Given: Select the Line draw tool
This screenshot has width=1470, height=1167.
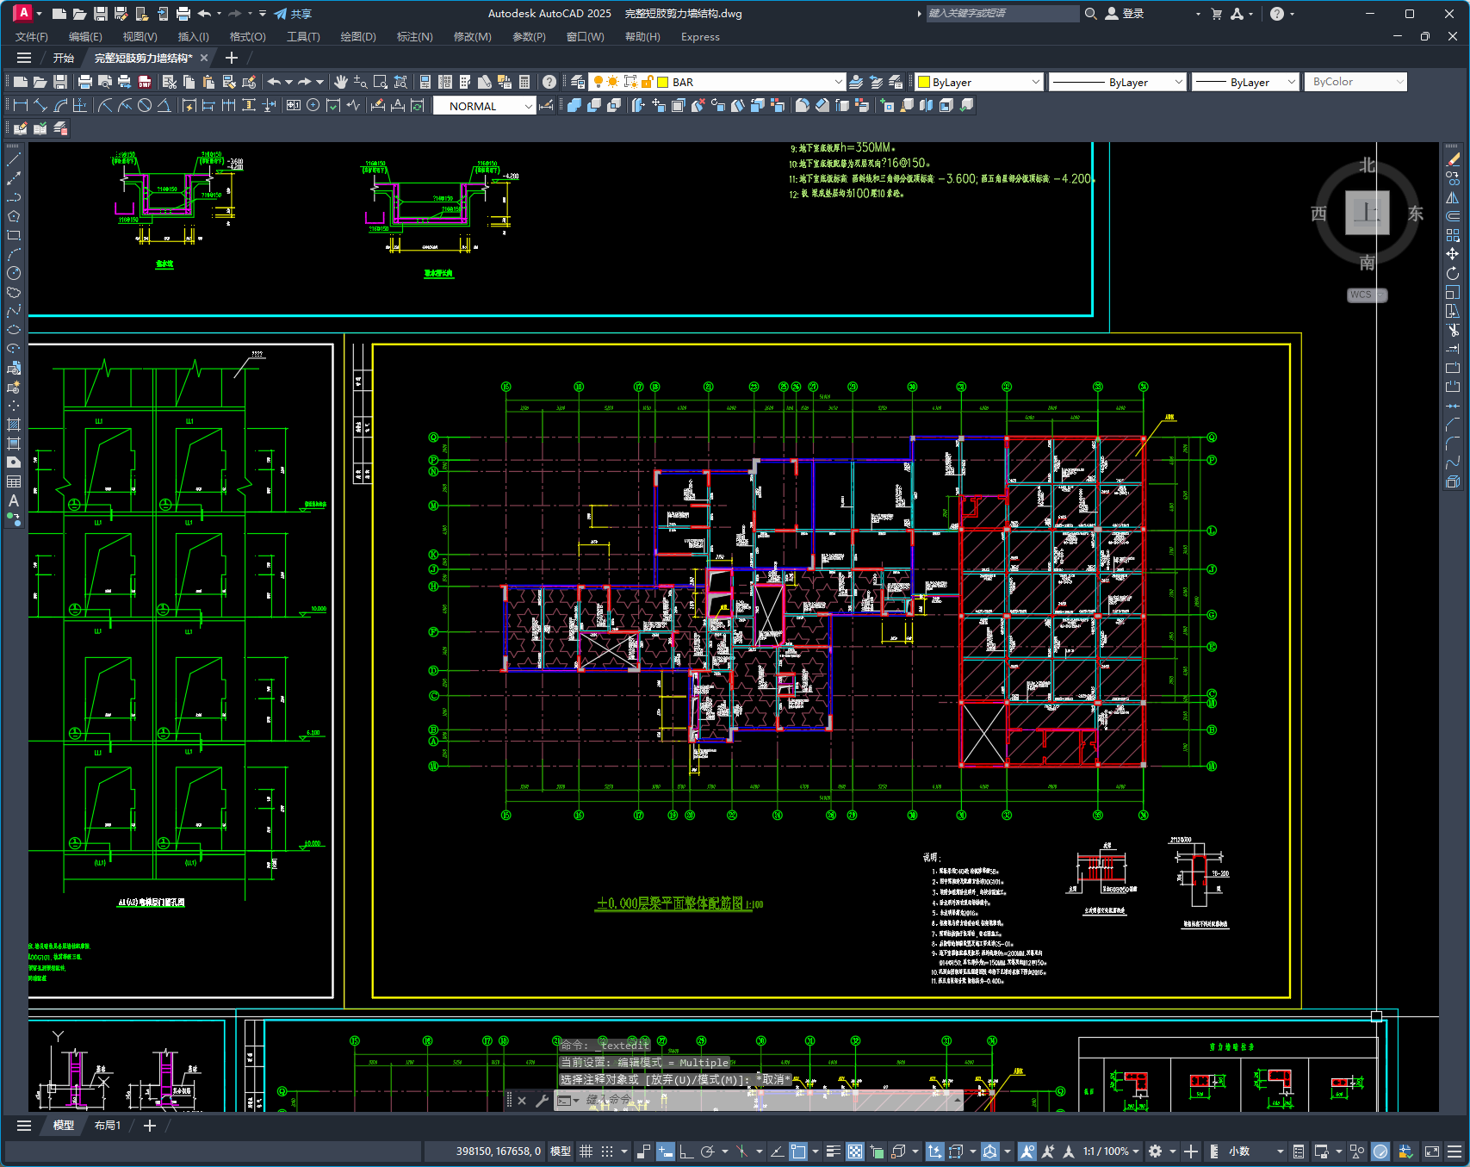Looking at the screenshot, I should tap(14, 159).
